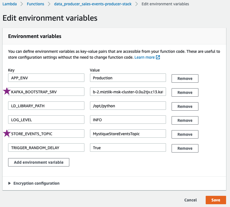Click the MystiqueStoreEventsTopic value field
The height and width of the screenshot is (207, 230).
[x=128, y=134]
